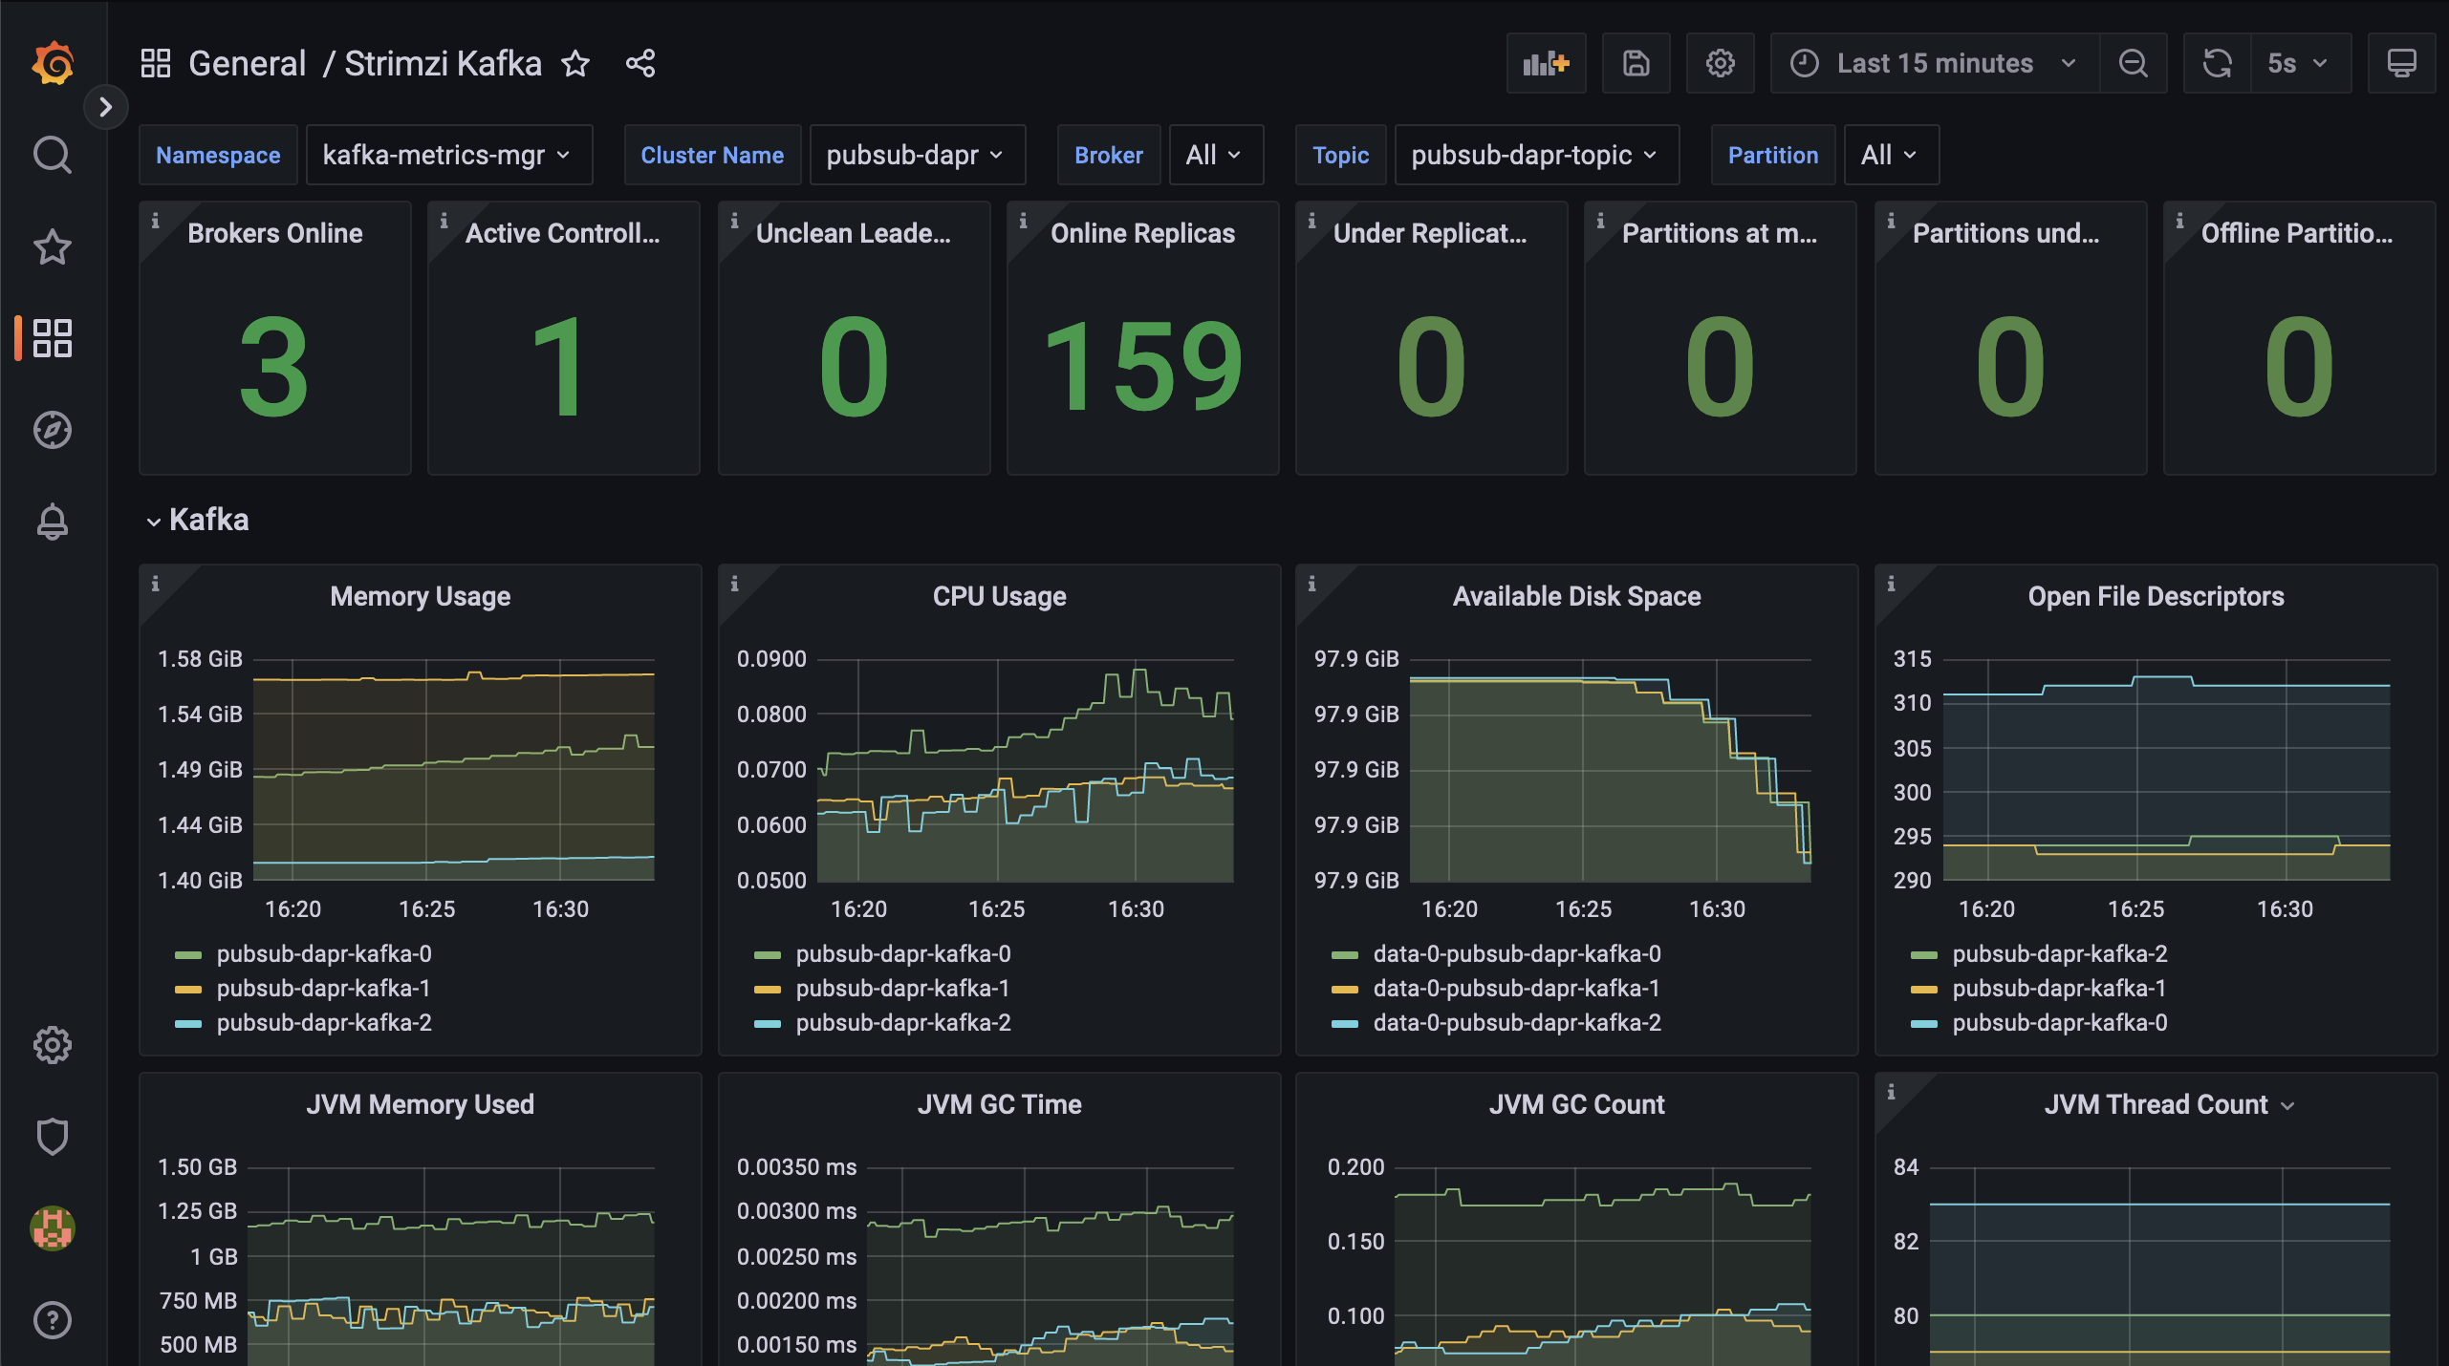
Task: Toggle data-0-pubsub-dapr-kafka-1 series in disk legend
Action: [x=1516, y=989]
